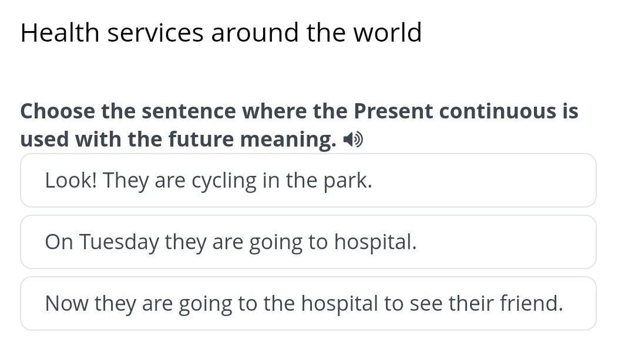Answer with the "to see their friend" option
The width and height of the screenshot is (625, 360).
click(x=308, y=303)
